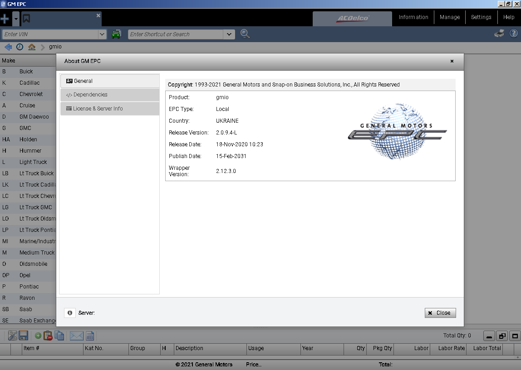Viewport: 521px width, 370px height.
Task: Click the spreadsheet export icon
Action: [x=90, y=336]
